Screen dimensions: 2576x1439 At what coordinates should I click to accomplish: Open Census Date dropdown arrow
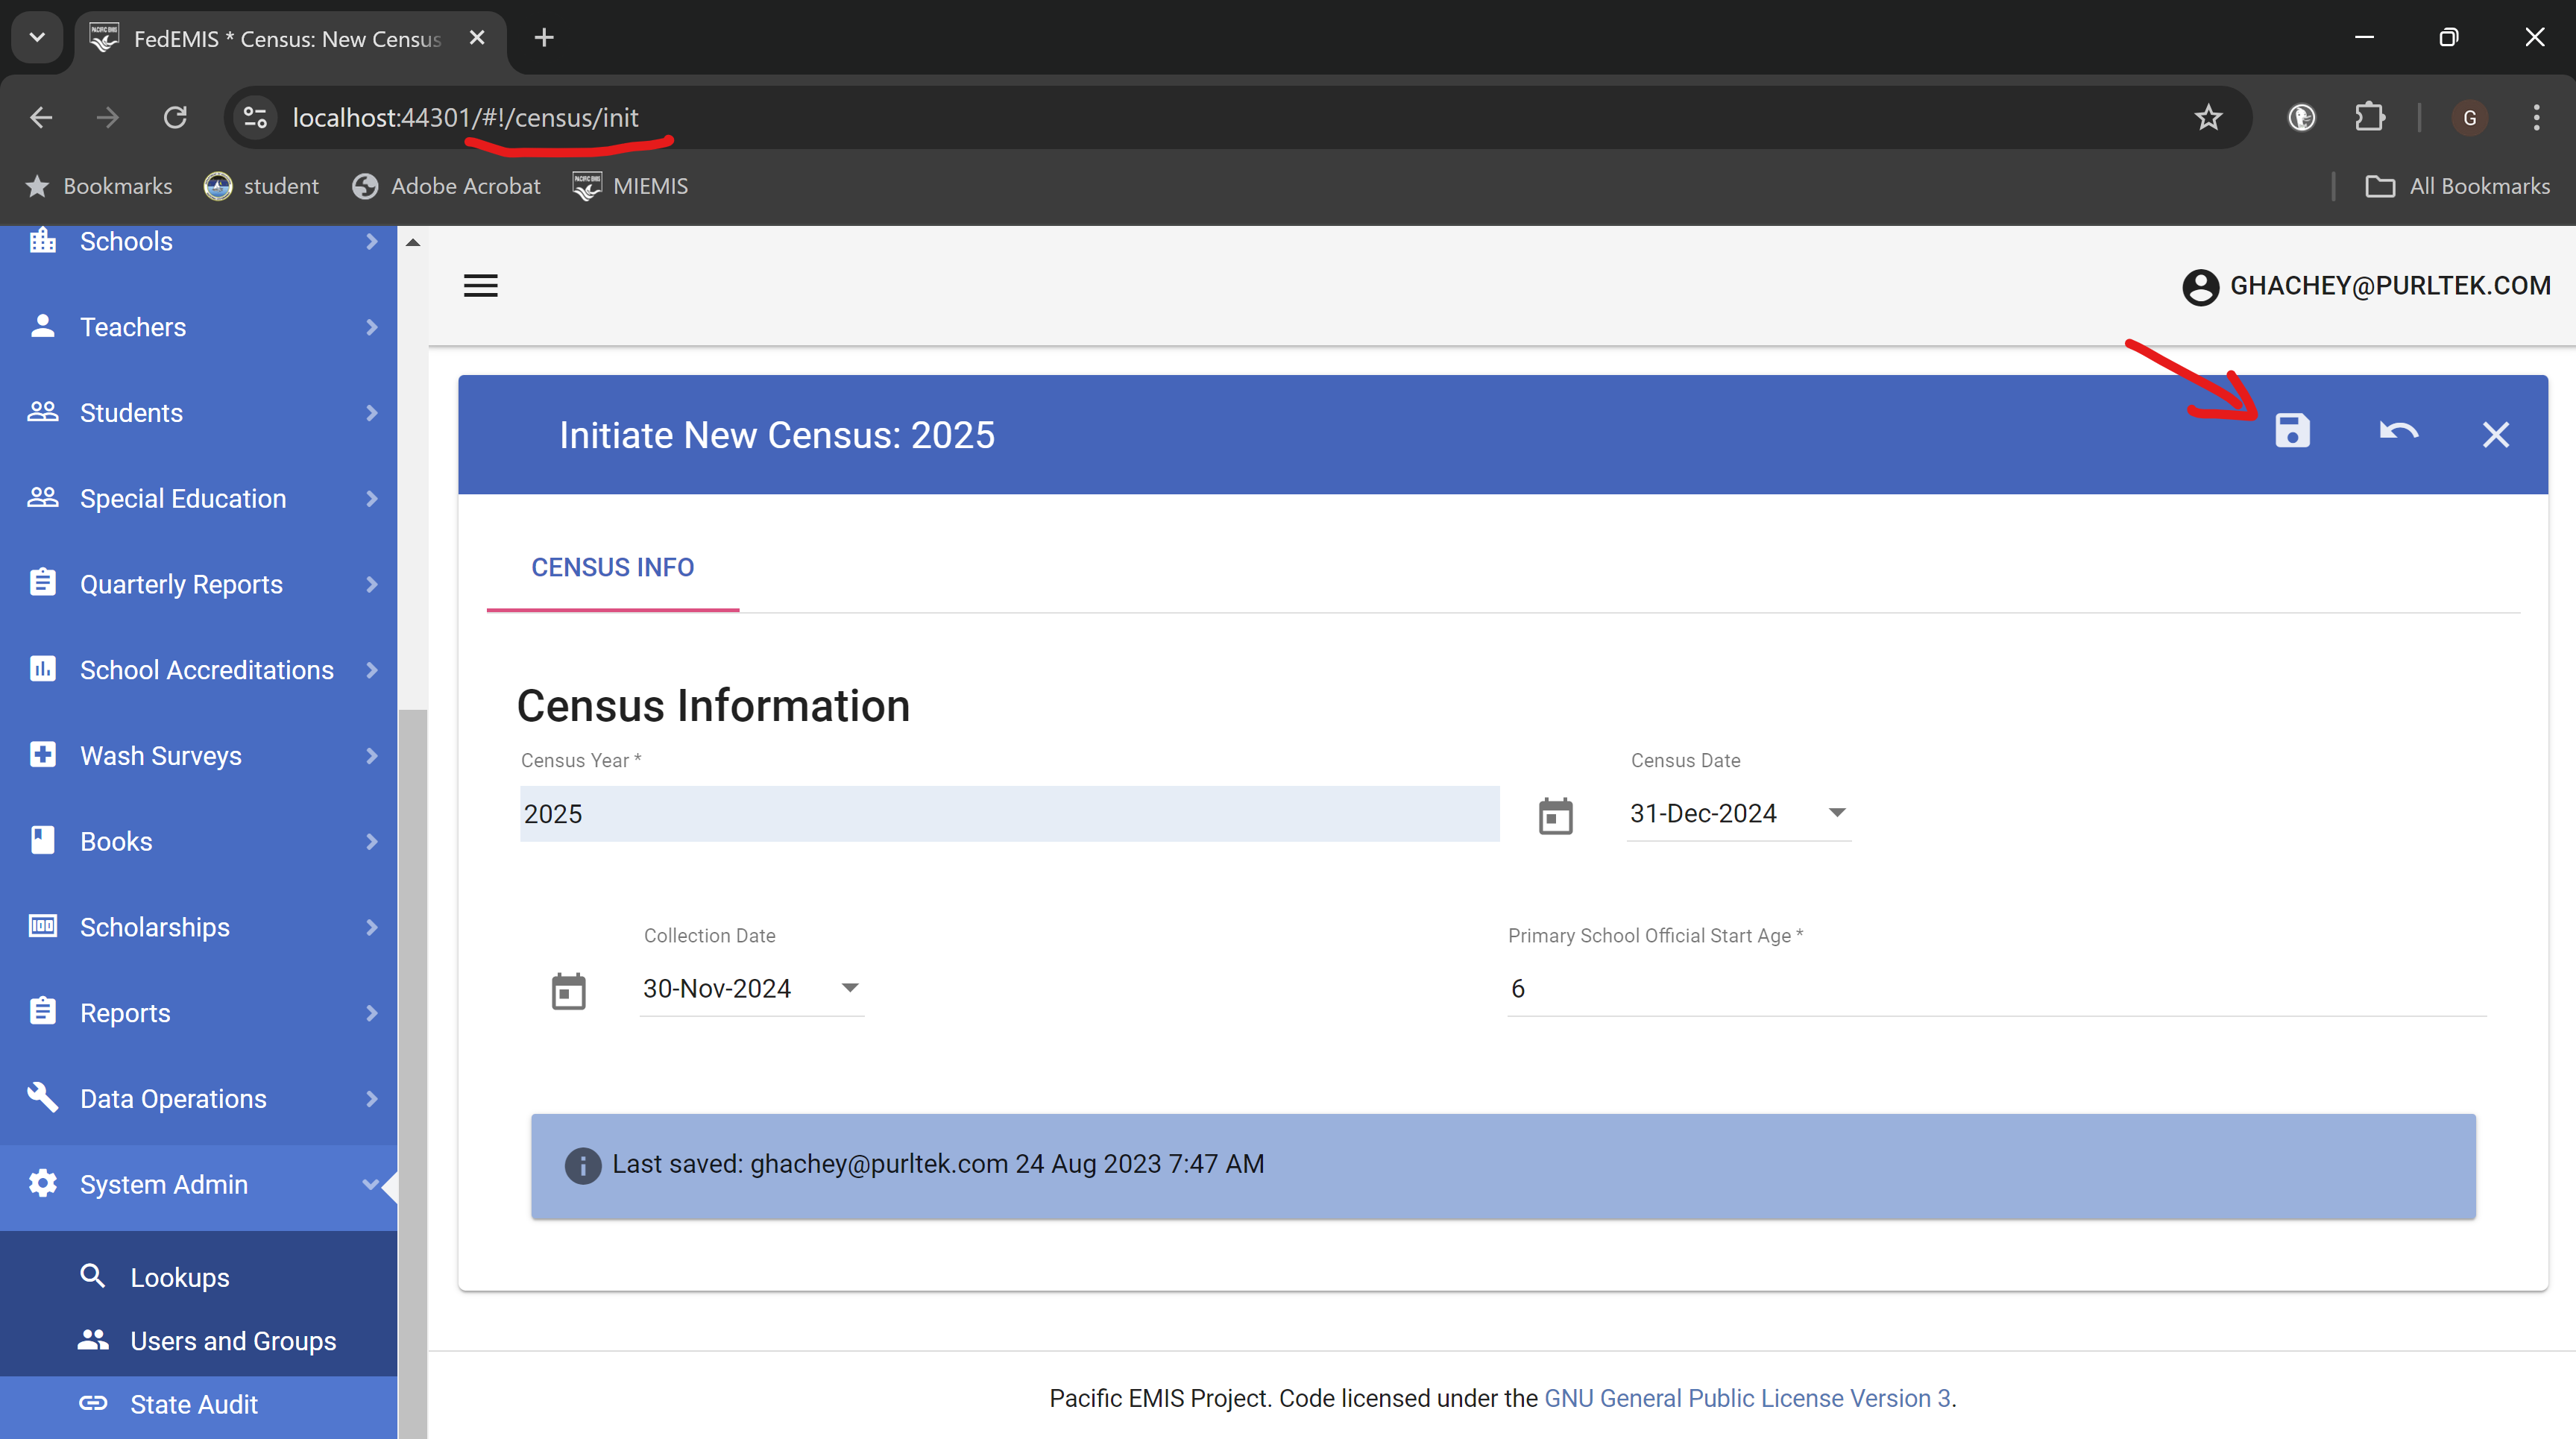[x=1836, y=812]
